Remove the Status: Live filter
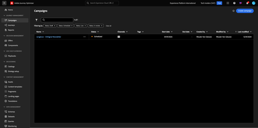The image size is (258, 128). click(x=85, y=26)
